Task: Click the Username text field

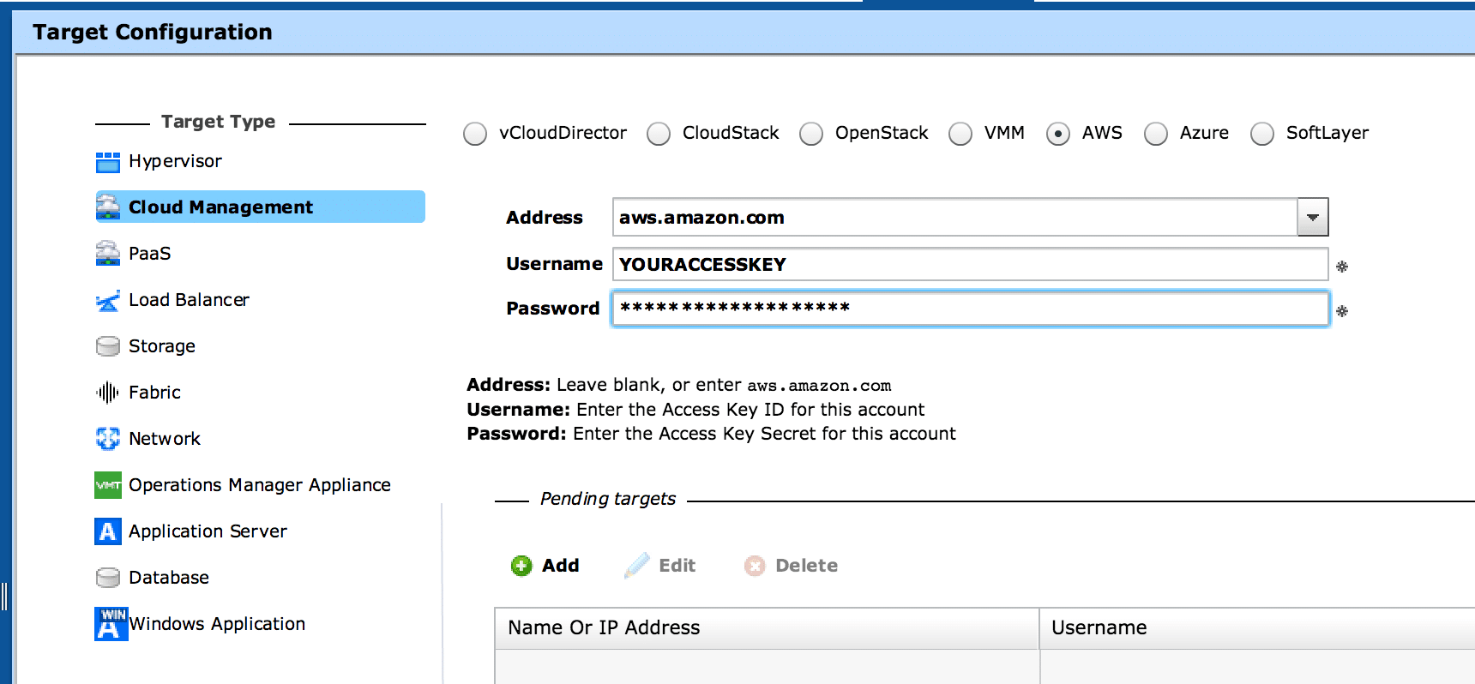Action: (969, 264)
